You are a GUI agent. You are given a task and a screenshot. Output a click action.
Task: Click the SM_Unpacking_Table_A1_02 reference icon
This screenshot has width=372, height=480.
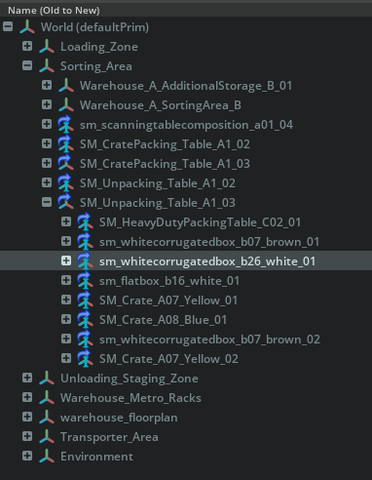pyautogui.click(x=66, y=183)
